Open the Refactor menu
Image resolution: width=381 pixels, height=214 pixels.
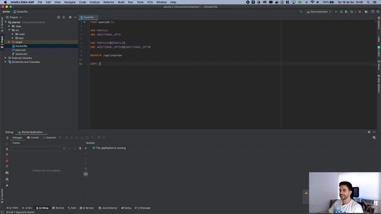click(108, 2)
